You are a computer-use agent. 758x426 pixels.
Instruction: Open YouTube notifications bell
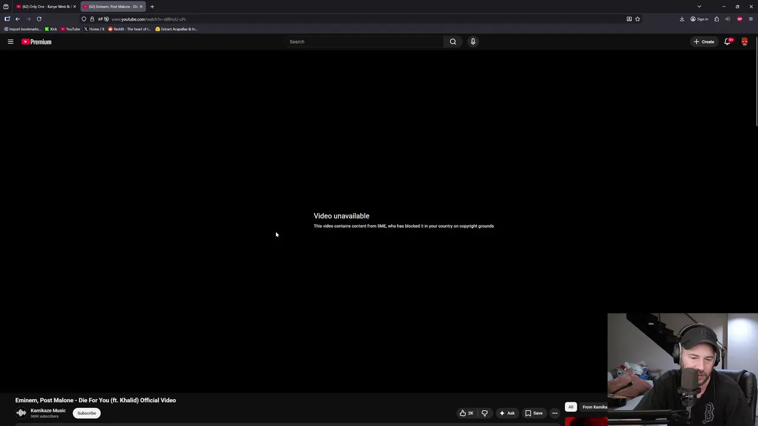[728, 41]
